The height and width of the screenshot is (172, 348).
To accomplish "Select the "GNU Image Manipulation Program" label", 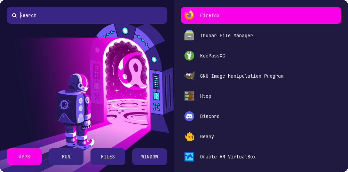I will click(x=242, y=76).
